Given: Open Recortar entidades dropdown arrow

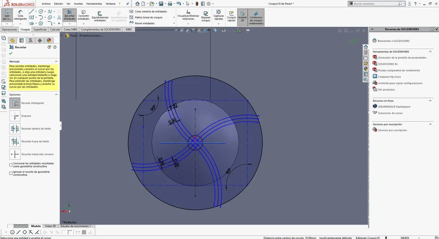Looking at the screenshot, I should click(70, 24).
